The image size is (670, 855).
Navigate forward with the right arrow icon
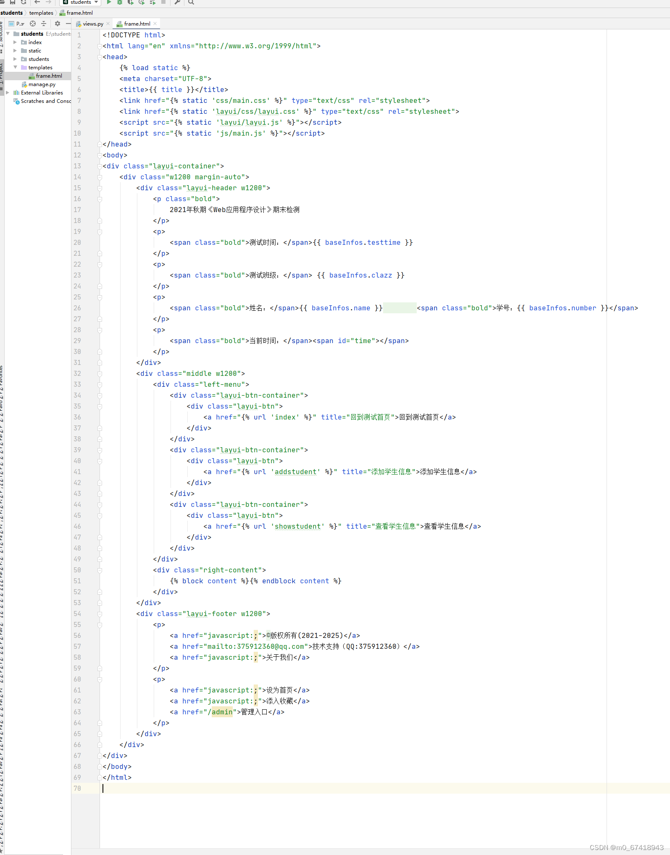coord(48,2)
